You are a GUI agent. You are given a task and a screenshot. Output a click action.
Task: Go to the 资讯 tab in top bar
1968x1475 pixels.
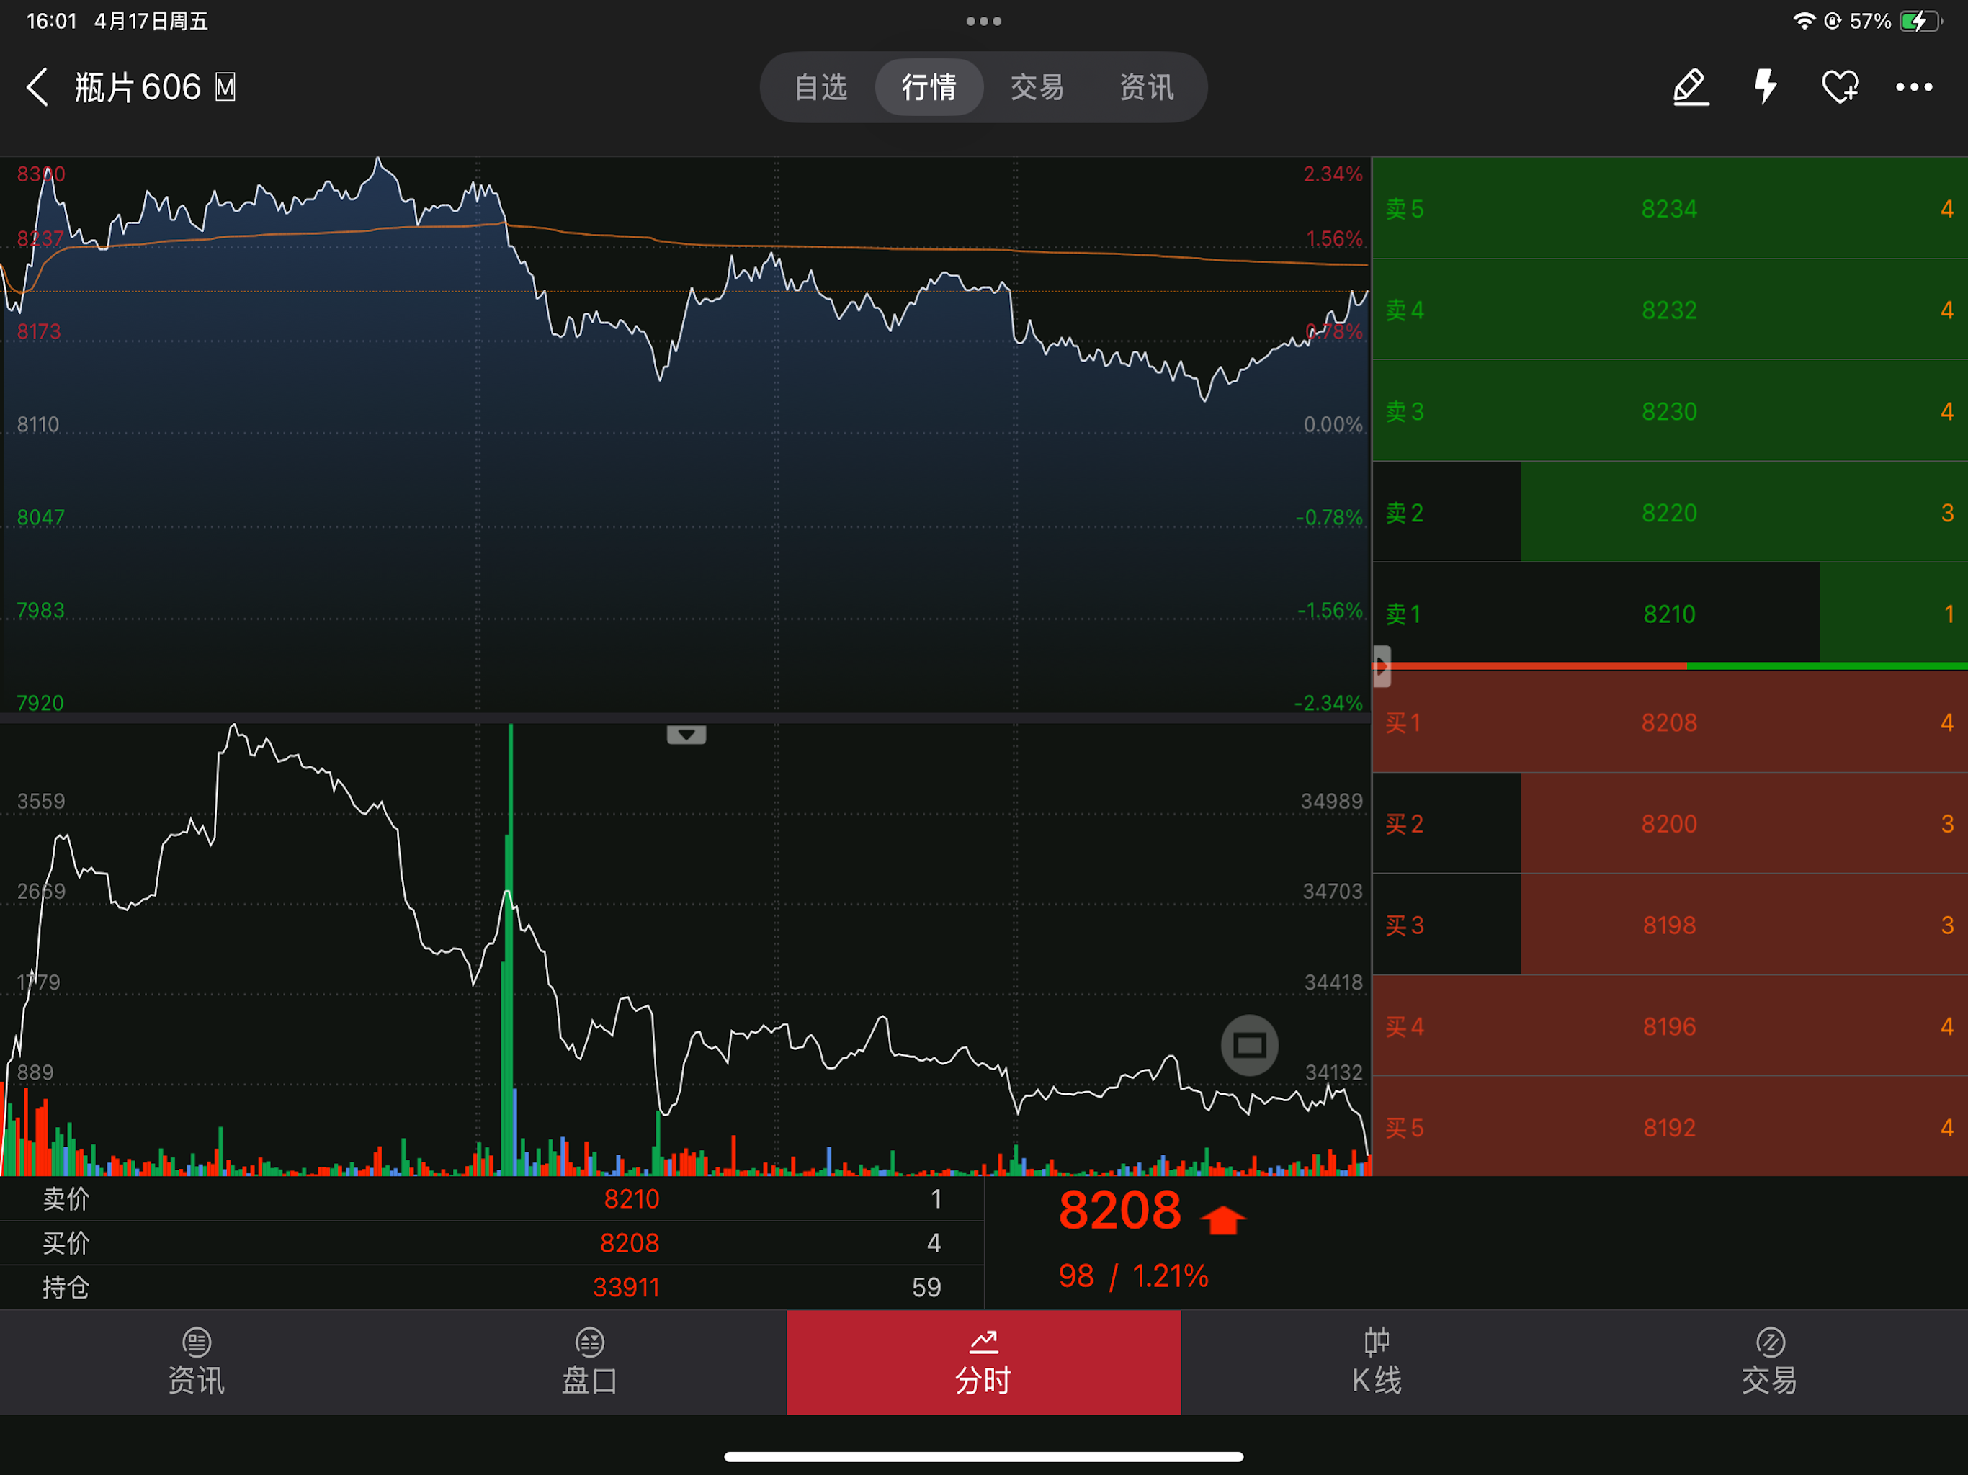click(x=1146, y=87)
